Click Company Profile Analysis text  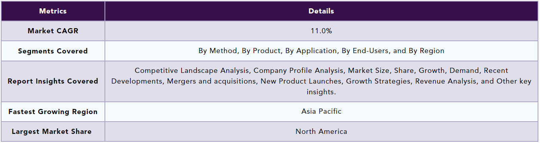click(x=298, y=71)
